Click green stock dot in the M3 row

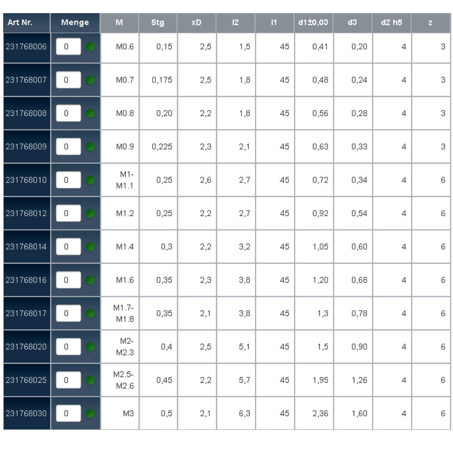(x=90, y=414)
